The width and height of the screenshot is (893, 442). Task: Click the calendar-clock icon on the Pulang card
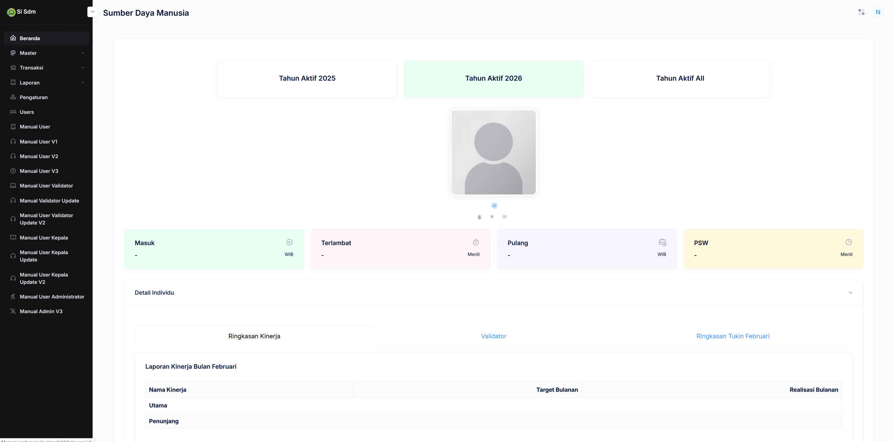point(662,242)
